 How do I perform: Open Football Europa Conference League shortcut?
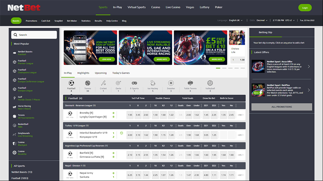coord(28,80)
